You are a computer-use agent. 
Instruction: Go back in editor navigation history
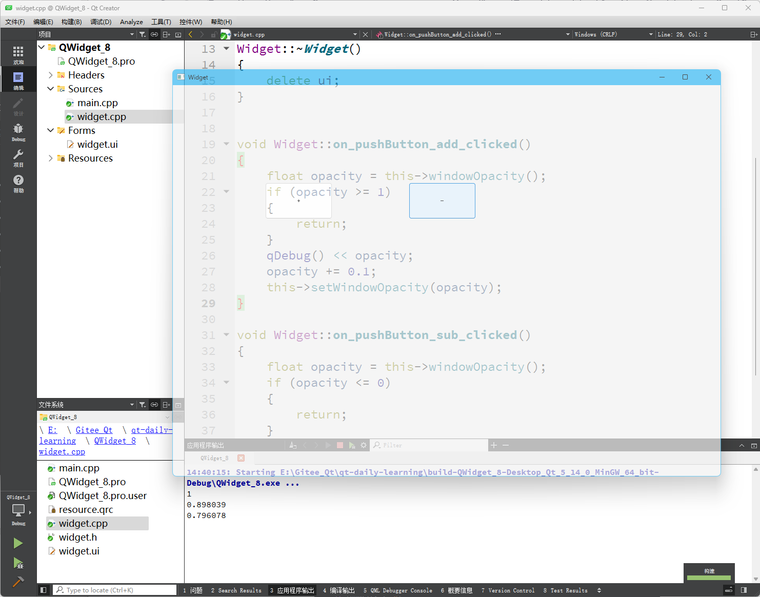(190, 34)
